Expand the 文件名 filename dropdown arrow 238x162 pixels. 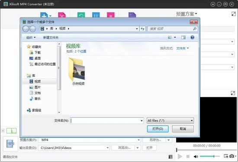click(142, 121)
